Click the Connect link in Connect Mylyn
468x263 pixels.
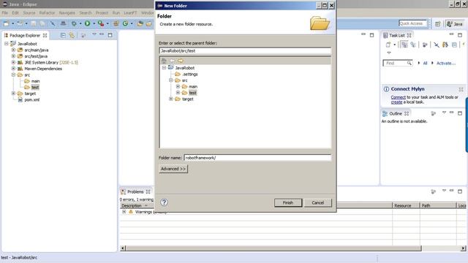click(x=398, y=97)
